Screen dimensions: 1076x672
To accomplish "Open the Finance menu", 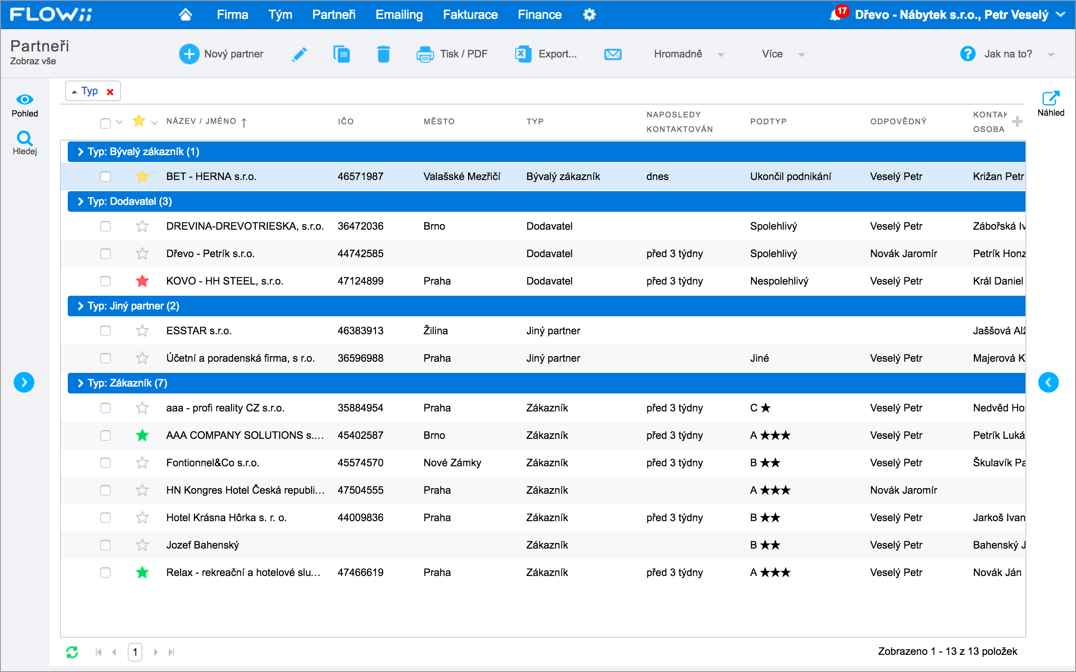I will tap(540, 15).
